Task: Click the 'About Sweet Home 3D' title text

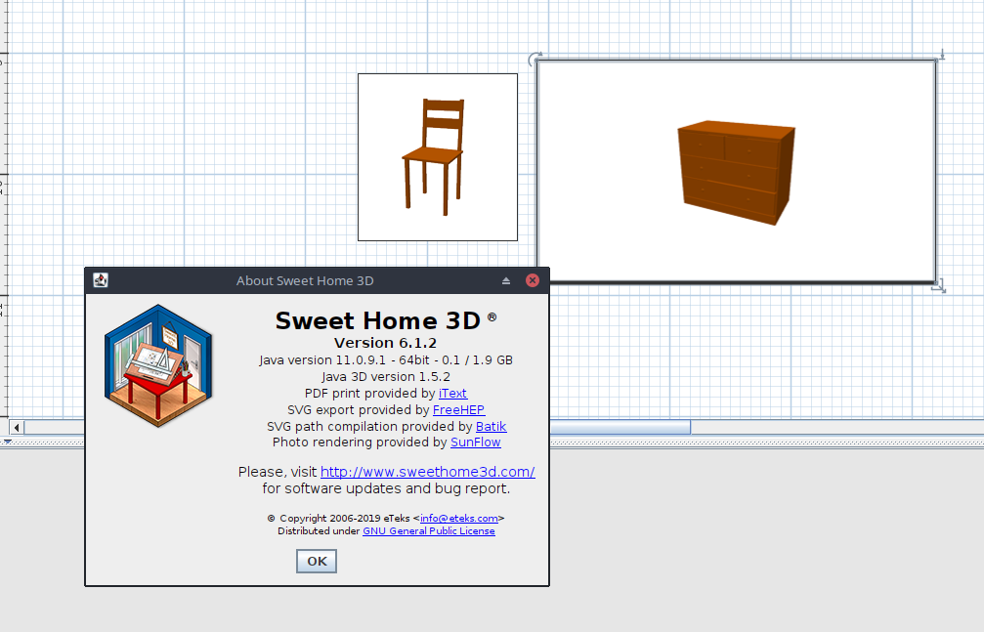Action: [305, 281]
